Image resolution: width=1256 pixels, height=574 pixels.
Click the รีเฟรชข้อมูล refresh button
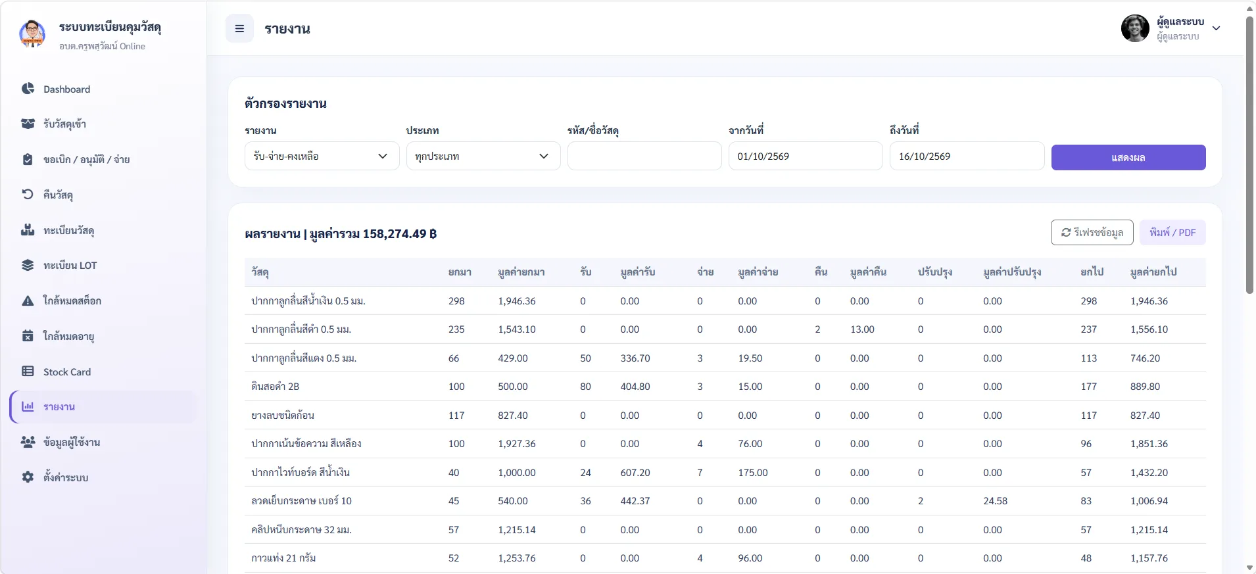click(x=1092, y=232)
